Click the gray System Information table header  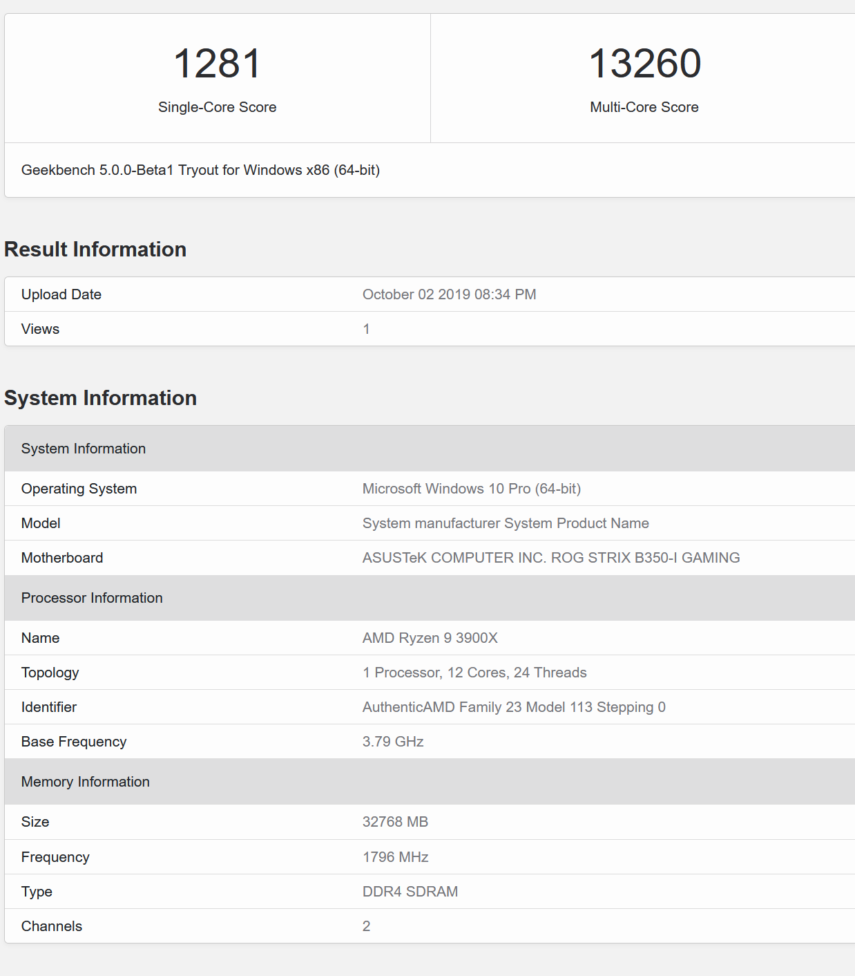click(x=430, y=449)
